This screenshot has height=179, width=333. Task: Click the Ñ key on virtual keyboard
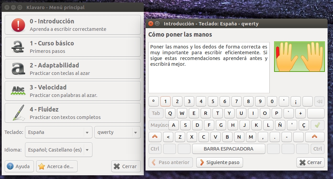280,125
